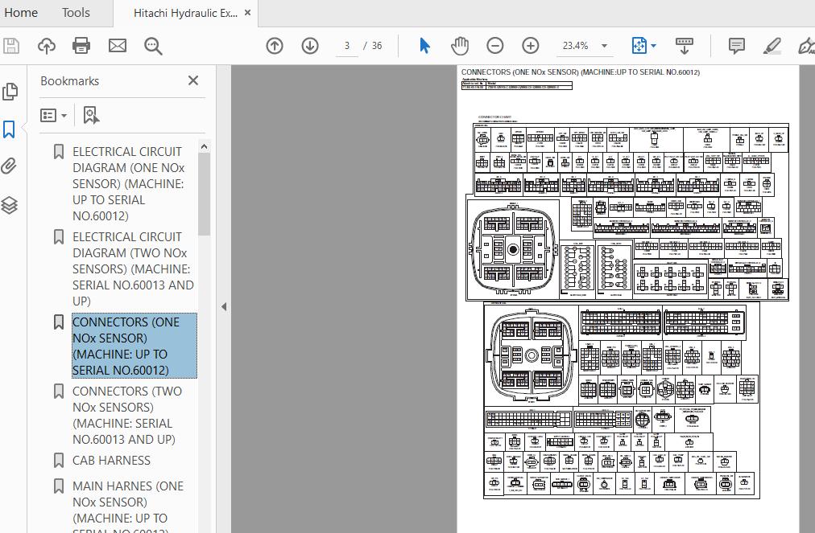Image resolution: width=815 pixels, height=533 pixels.
Task: Go to next page arrow
Action: click(310, 46)
